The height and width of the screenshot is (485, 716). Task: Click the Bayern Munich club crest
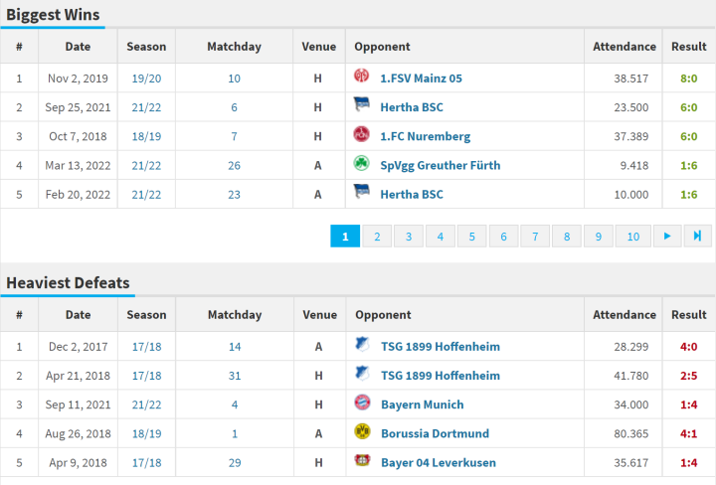click(x=362, y=404)
